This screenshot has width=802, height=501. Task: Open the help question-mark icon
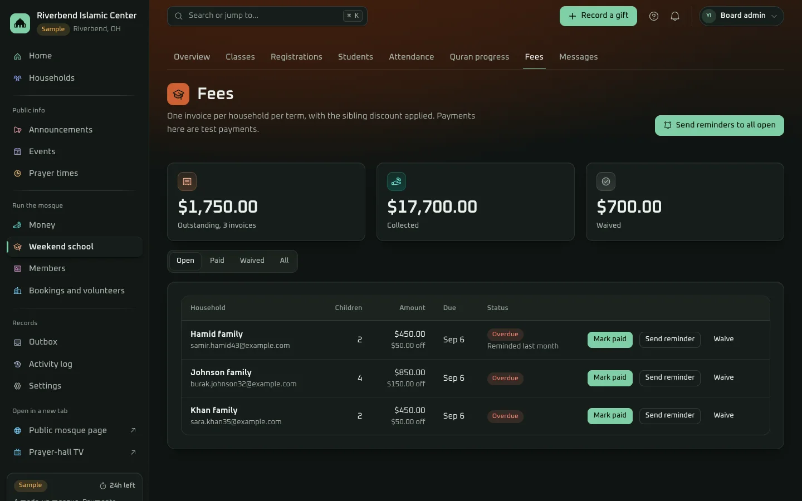[x=654, y=16]
